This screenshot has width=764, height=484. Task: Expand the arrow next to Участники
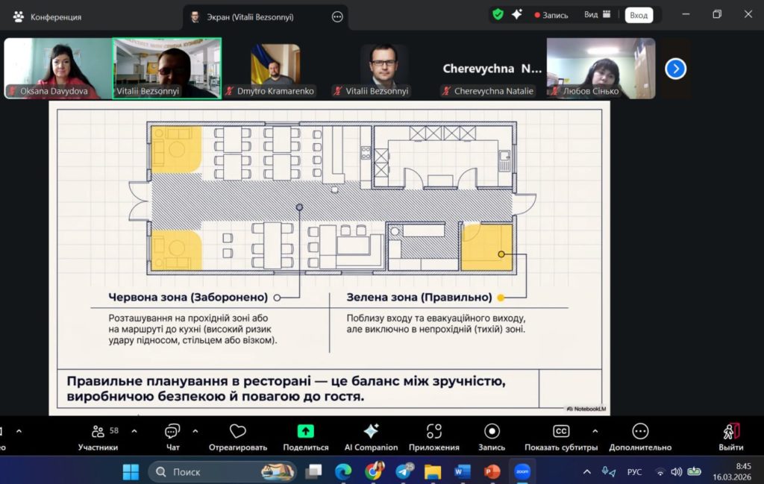point(134,431)
